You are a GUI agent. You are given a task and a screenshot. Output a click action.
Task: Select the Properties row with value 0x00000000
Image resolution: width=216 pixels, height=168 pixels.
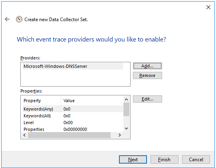[73, 129]
